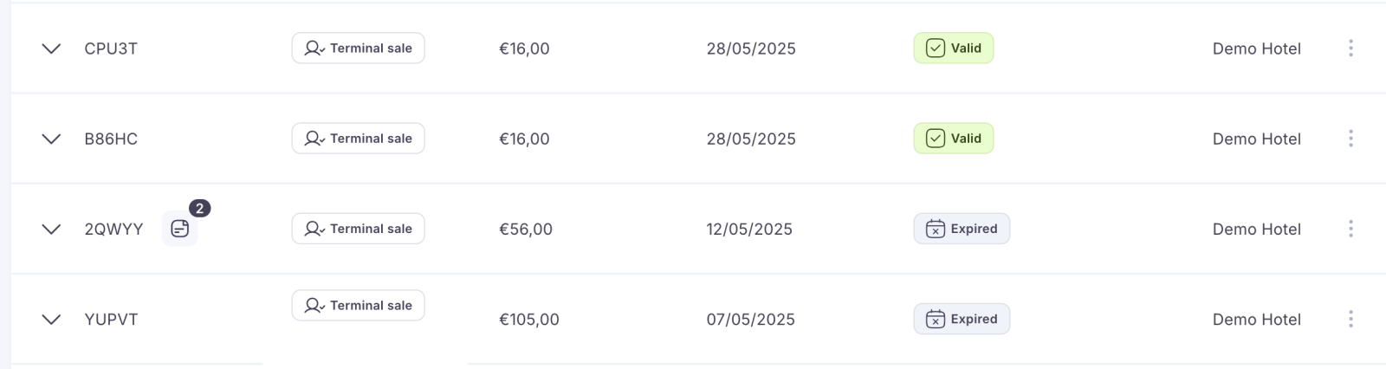Open more options for B86HC row
Image resolution: width=1386 pixels, height=369 pixels.
click(1350, 139)
